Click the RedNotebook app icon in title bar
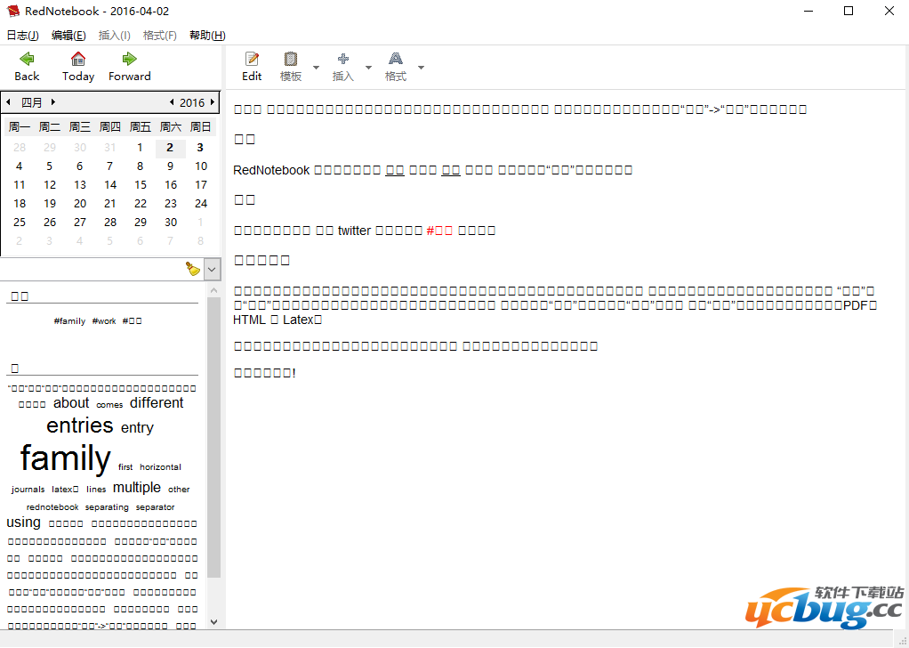Image resolution: width=909 pixels, height=648 pixels. pyautogui.click(x=12, y=11)
